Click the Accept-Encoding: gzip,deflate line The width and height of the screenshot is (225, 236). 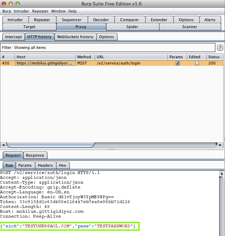coord(40,187)
